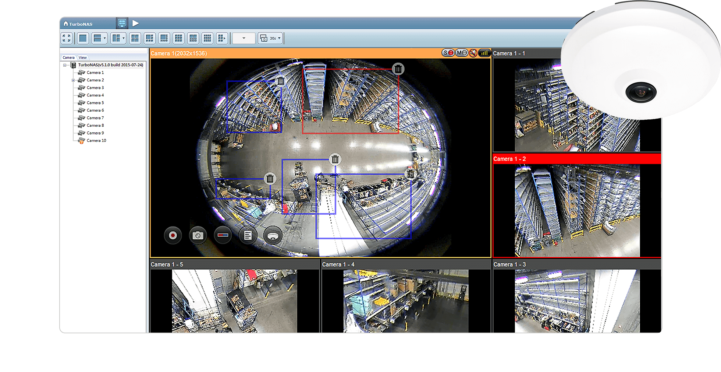Click the TurboNAS home link

click(78, 24)
